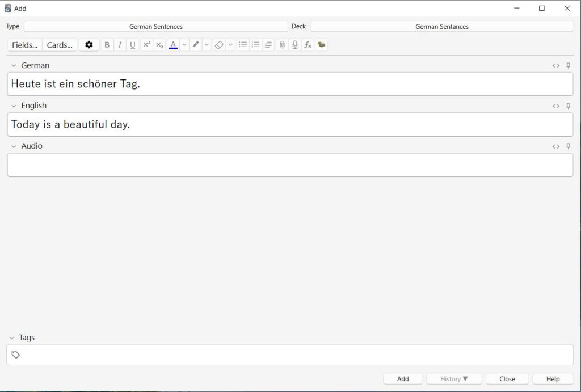
Task: Click Add to save the note
Action: 403,378
